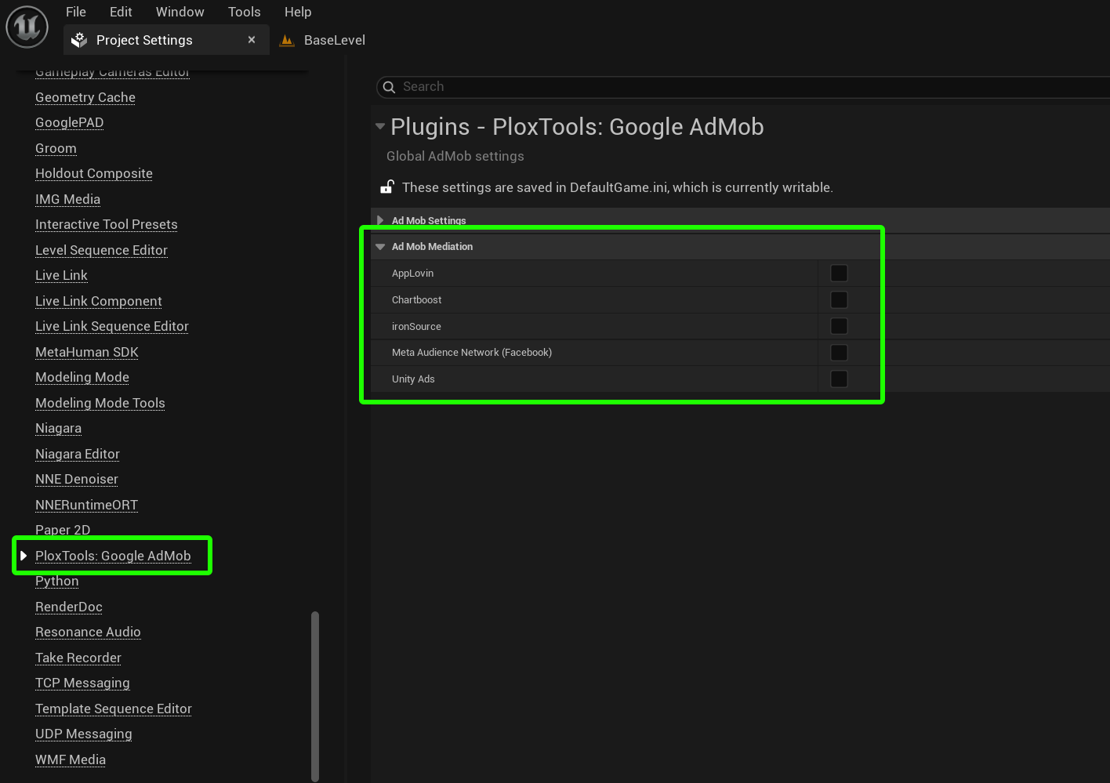Open the Tools menu

[244, 12]
